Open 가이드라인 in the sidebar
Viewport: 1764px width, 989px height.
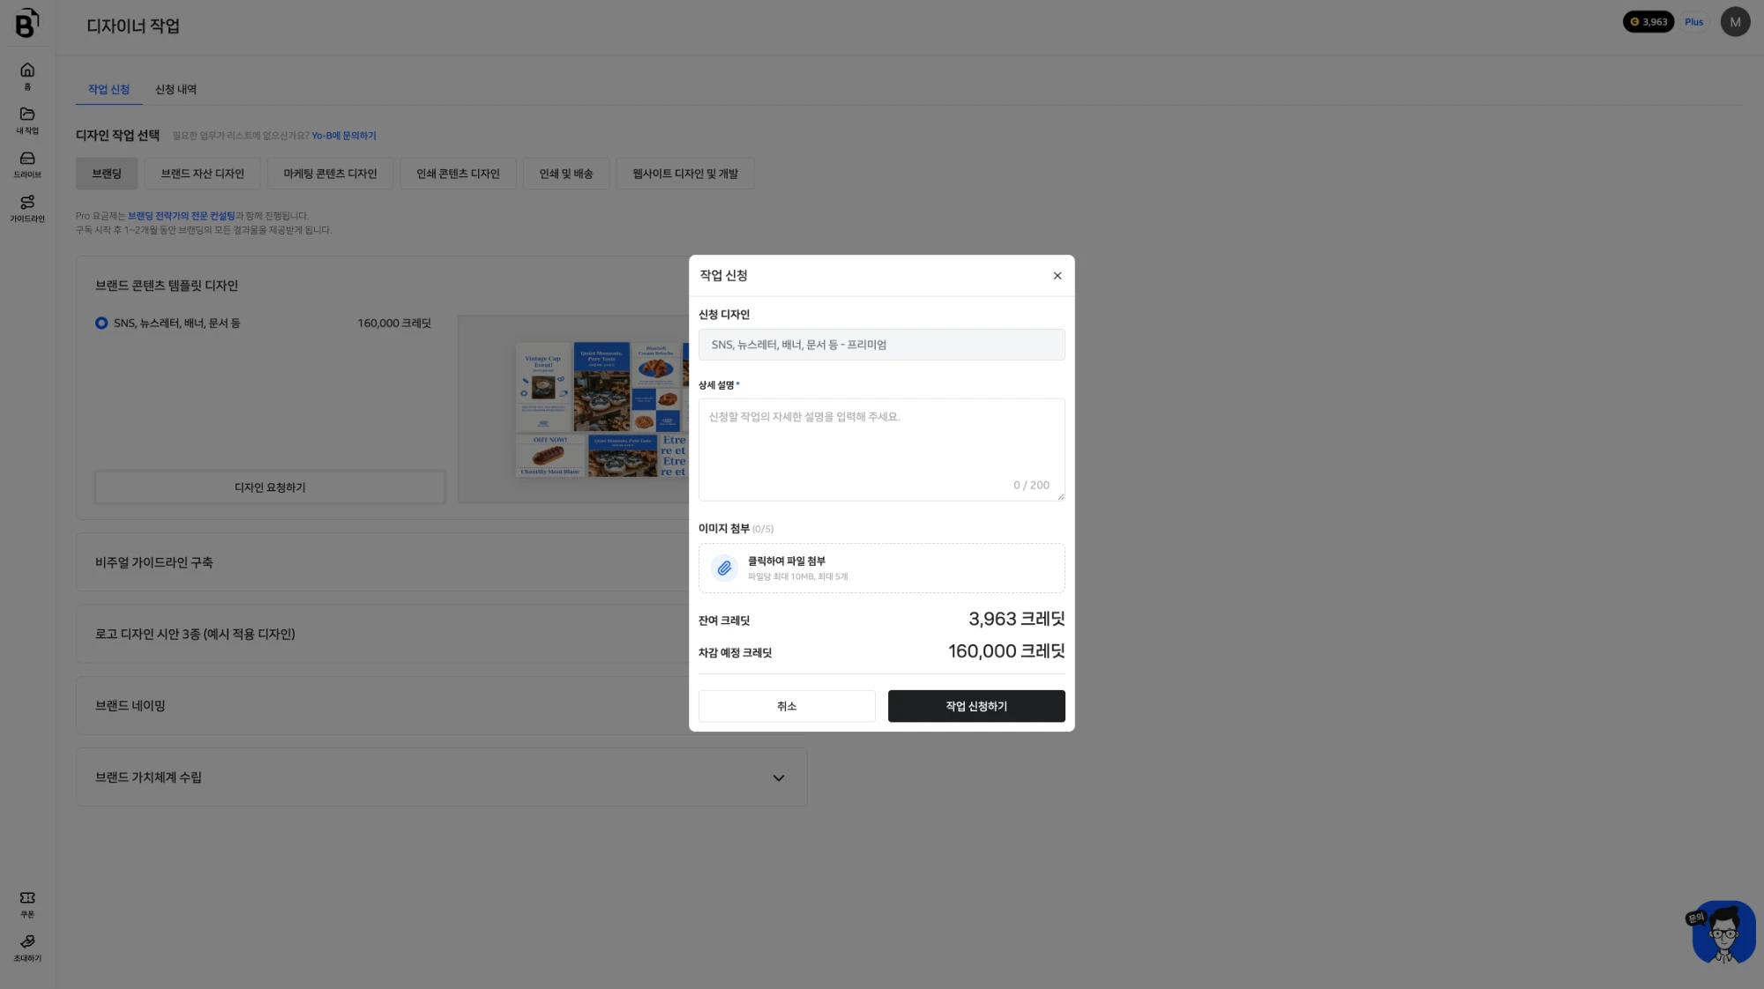[27, 208]
